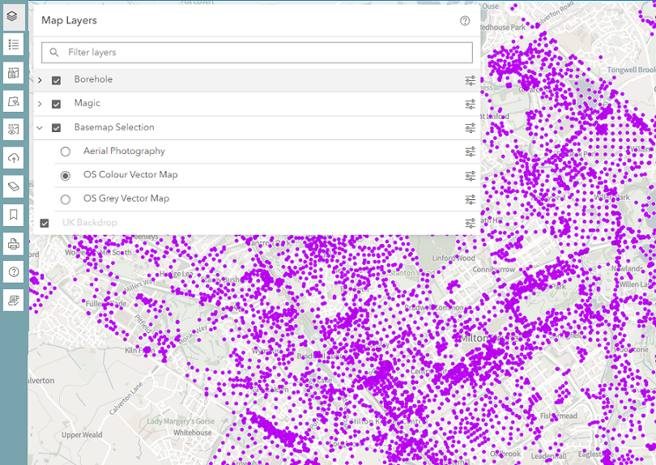Select the OS Colour Vector Map radio button

66,176
